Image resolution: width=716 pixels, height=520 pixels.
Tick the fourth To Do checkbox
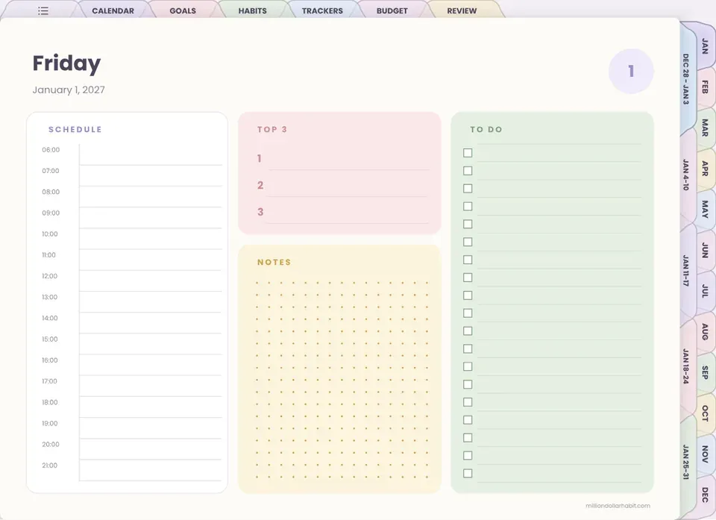click(468, 206)
